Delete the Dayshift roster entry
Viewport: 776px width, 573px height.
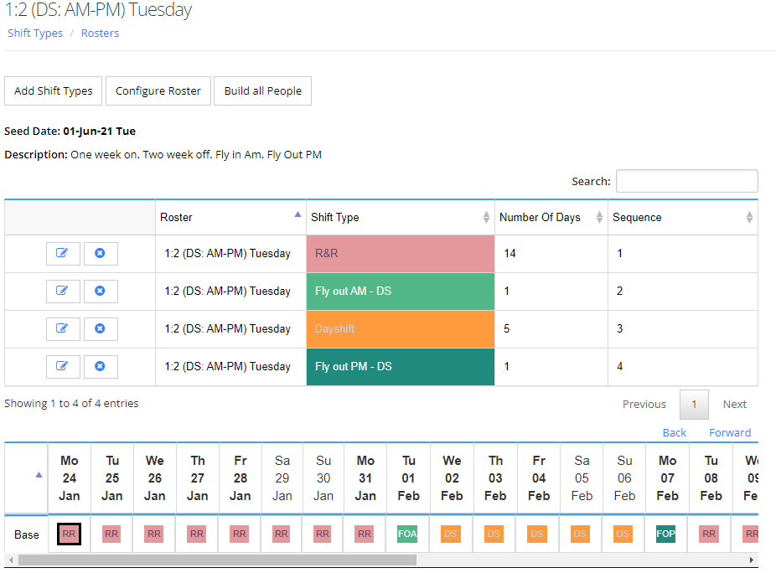click(101, 328)
